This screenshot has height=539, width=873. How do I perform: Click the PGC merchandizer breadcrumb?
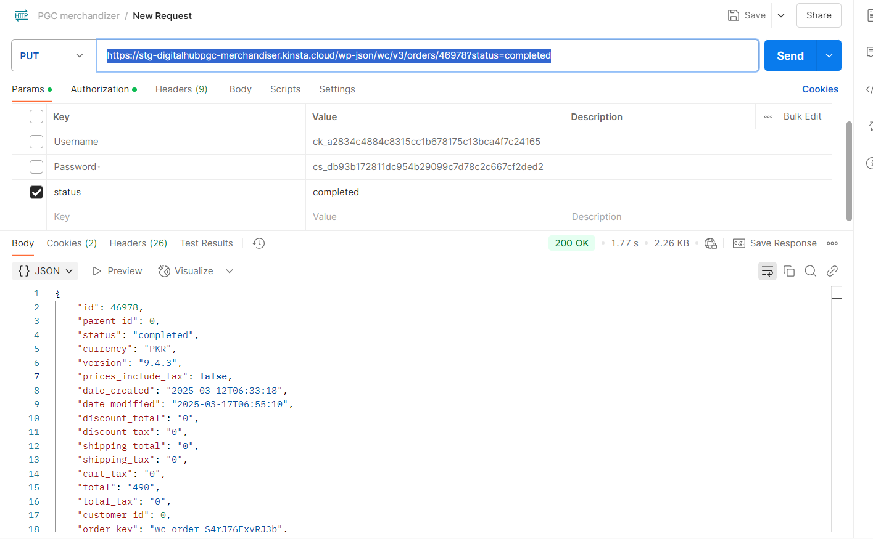pyautogui.click(x=79, y=16)
